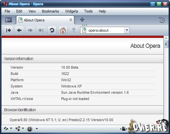Click the '10.00 Beta' version value
This screenshot has height=134, width=170.
[70, 67]
